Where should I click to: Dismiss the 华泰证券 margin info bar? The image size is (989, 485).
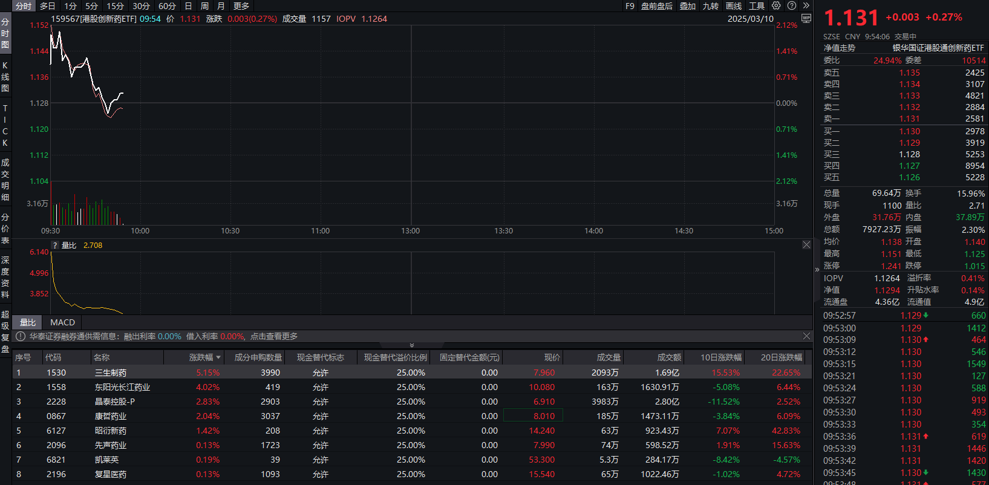tap(806, 336)
